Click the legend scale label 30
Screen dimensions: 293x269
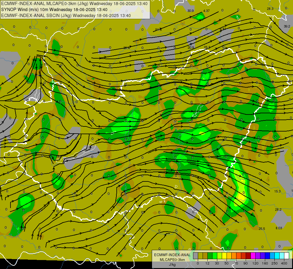(x=217, y=263)
